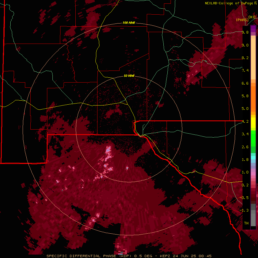This screenshot has width=258, height=258.
Task: Click the 5.8 value on the color scale
Action: point(245,96)
